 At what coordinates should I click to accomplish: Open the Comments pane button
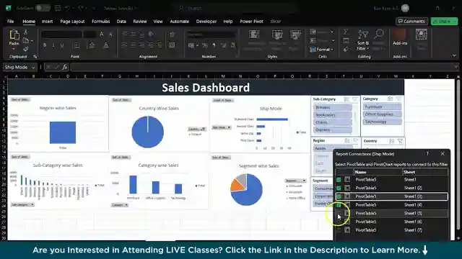[411, 21]
